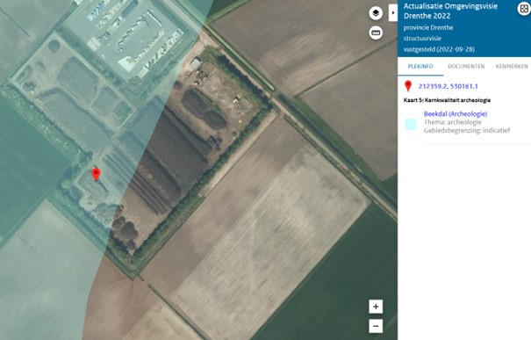Click the zoom-to-plan icon in blue header
Viewport: 531px width, 340px height.
tap(524, 9)
